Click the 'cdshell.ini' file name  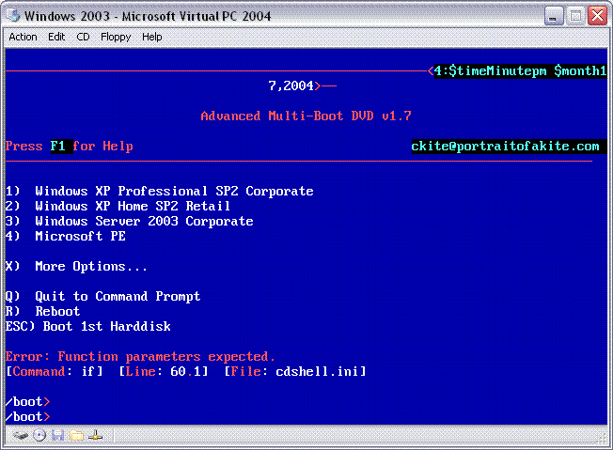tap(317, 371)
